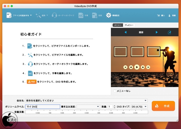Screen dimensions: 181x129
Task: Click the Register key icon
Action: tap(169, 15)
